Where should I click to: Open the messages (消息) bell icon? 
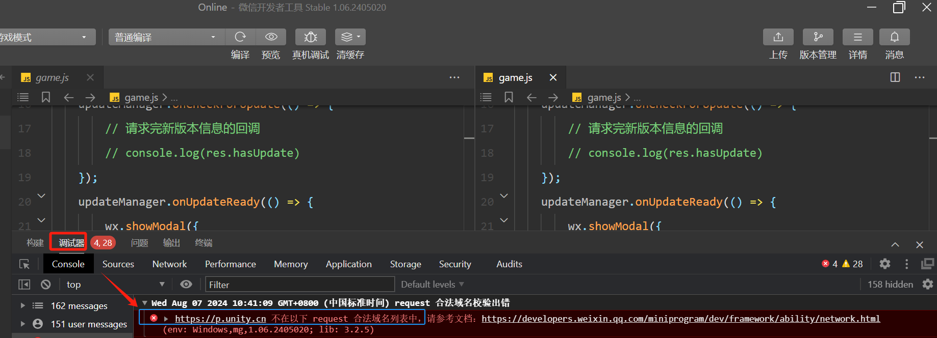894,37
